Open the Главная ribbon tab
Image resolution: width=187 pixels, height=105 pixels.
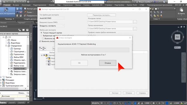[x=7, y=5]
